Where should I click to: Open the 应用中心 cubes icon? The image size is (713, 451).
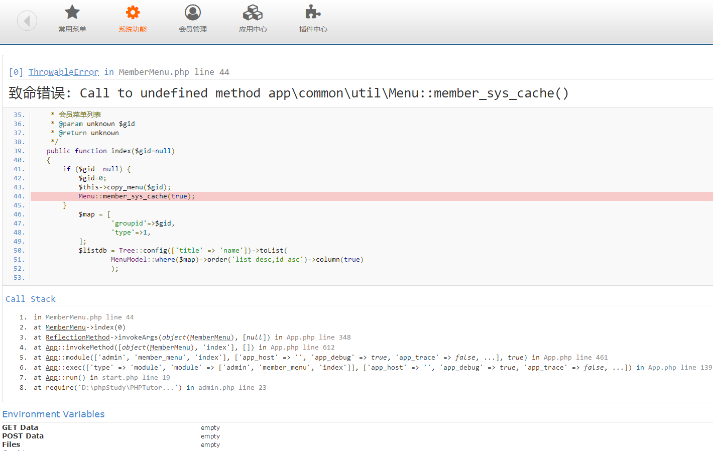point(253,12)
